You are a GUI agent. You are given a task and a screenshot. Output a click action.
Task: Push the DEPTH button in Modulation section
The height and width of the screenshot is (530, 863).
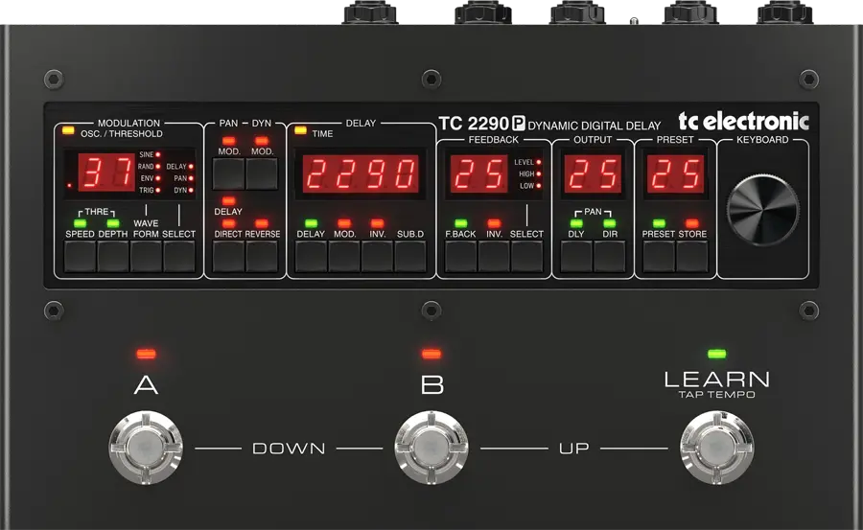pos(113,257)
